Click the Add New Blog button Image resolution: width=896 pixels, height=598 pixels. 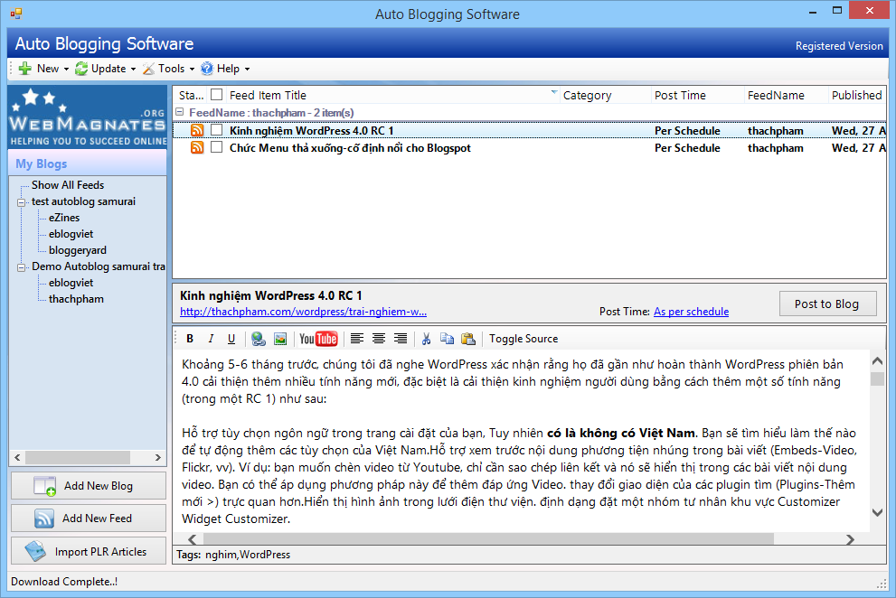click(x=89, y=485)
